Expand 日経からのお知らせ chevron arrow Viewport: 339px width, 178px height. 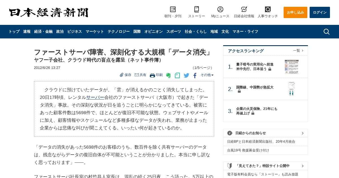pos(303,133)
